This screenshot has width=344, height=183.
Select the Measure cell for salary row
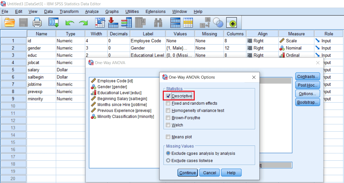(x=296, y=70)
